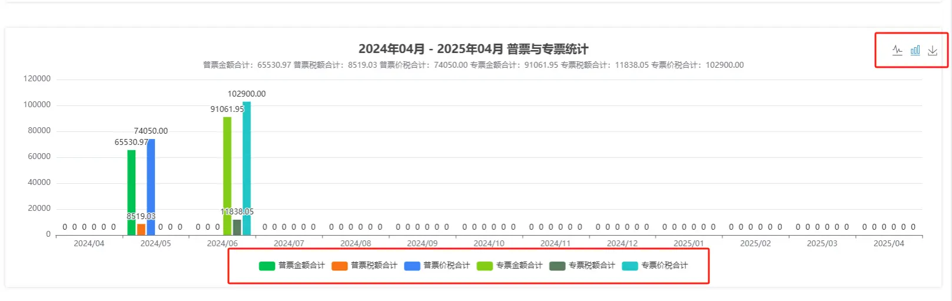Select the dark green 11838.05 bar
The width and height of the screenshot is (952, 301).
click(x=237, y=228)
